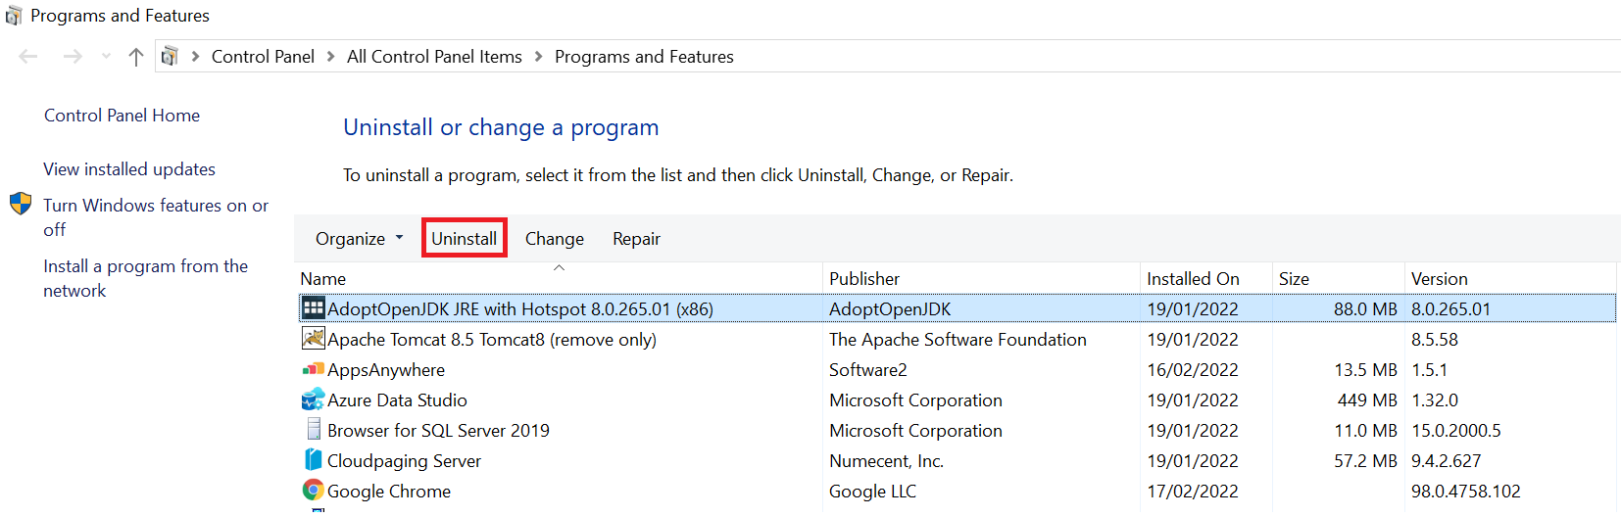Screen dimensions: 1621x517
Task: Sort programs by Publisher column header
Action: pos(863,279)
